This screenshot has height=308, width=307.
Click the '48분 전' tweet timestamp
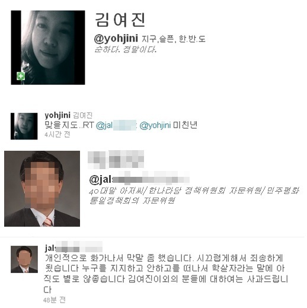55,300
